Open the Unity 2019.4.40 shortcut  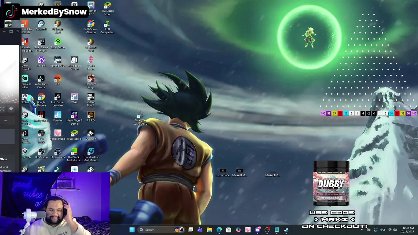(x=25, y=137)
